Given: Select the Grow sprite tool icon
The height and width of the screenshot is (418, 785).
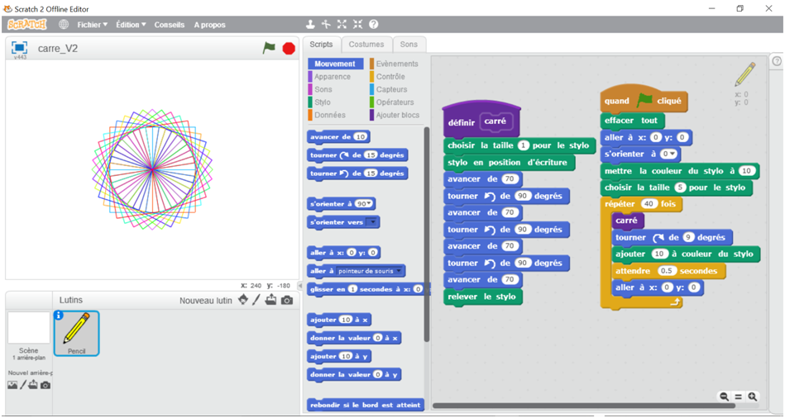Looking at the screenshot, I should coord(342,25).
